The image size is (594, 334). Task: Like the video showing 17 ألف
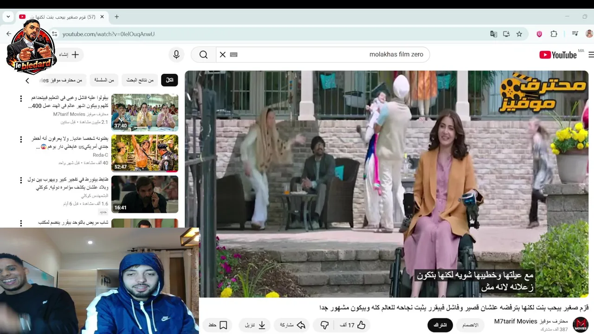pos(353,325)
